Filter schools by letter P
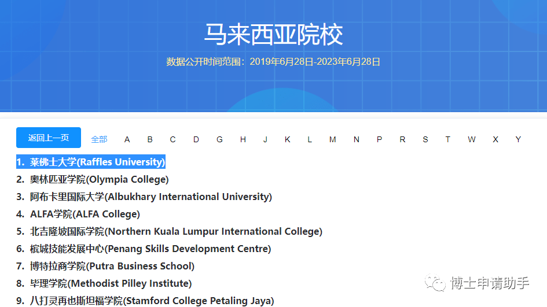The width and height of the screenshot is (547, 307). pos(379,139)
